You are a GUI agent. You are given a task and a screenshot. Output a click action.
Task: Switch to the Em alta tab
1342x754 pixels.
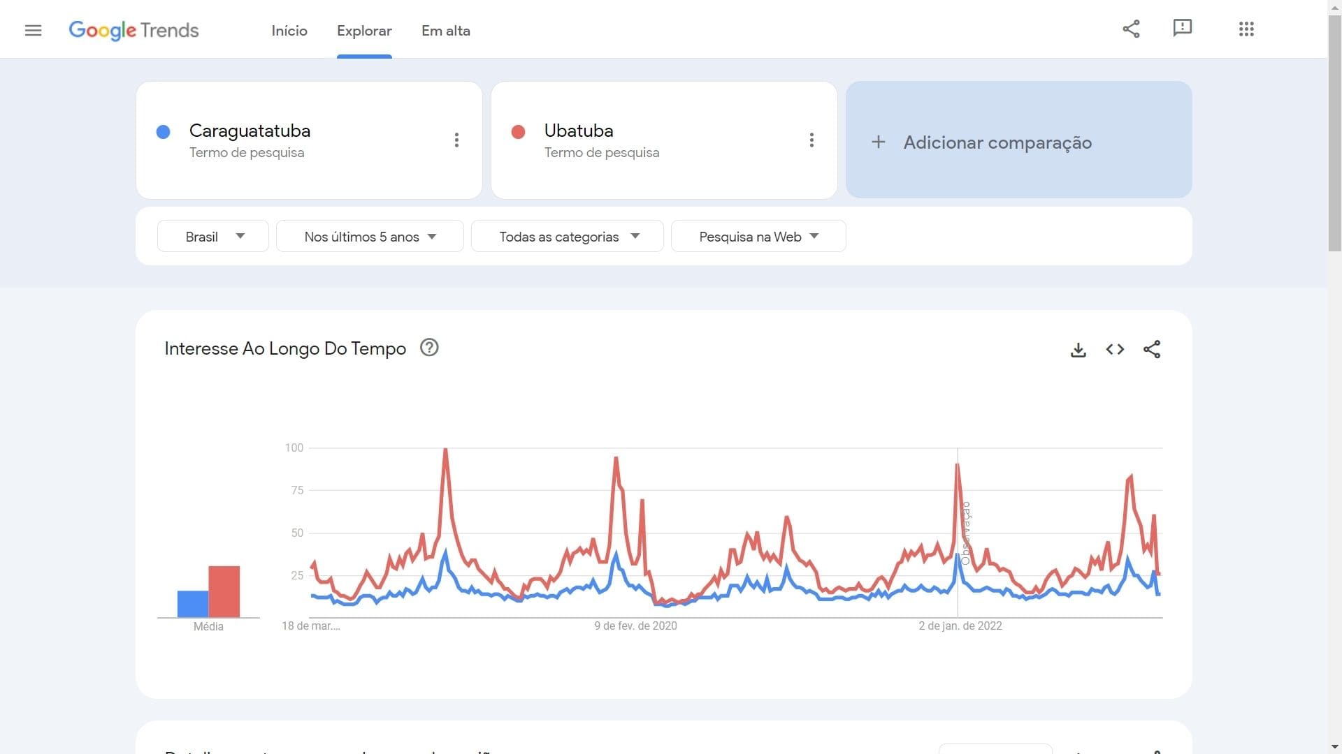click(446, 31)
